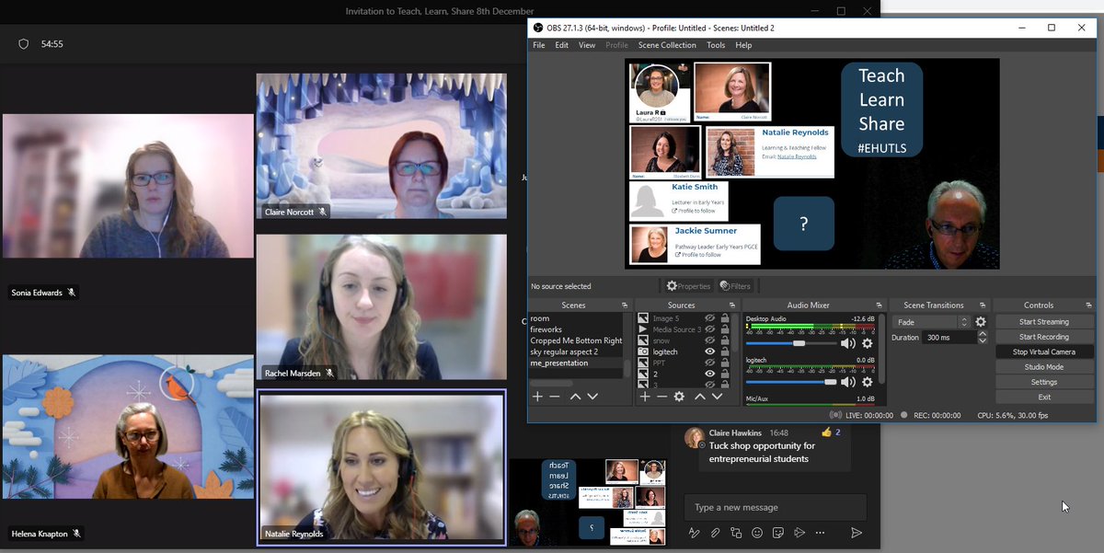1104x553 pixels.
Task: Hide the logitech source with its eye icon
Action: [x=710, y=351]
